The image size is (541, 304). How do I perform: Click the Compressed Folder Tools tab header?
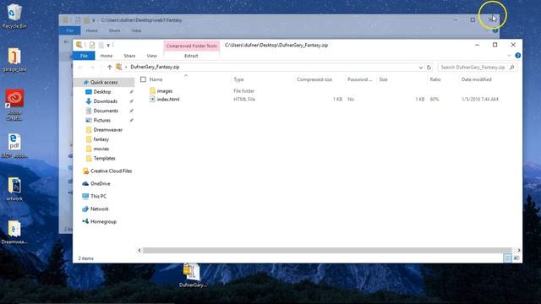(x=192, y=46)
